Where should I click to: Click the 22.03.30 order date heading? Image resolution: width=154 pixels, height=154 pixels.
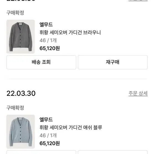coord(21,93)
